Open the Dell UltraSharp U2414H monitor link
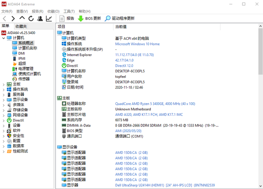263x189 pixels. (165, 185)
